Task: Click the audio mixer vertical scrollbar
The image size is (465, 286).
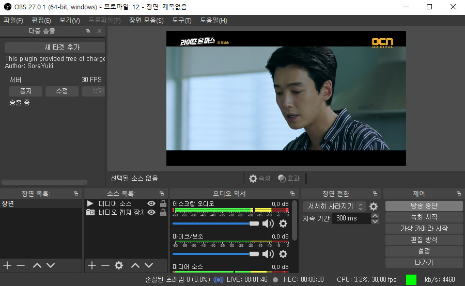Action: 294,220
